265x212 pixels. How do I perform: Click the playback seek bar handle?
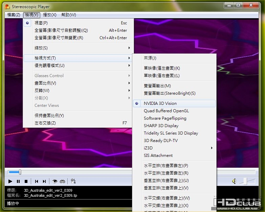coord(20,172)
